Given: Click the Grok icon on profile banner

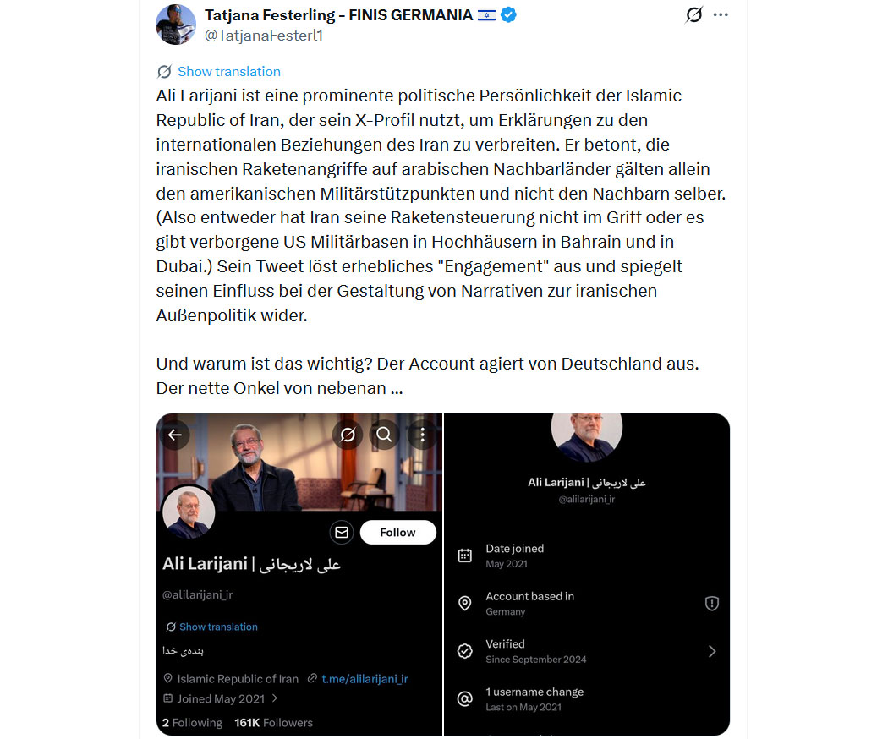Looking at the screenshot, I should pyautogui.click(x=347, y=435).
